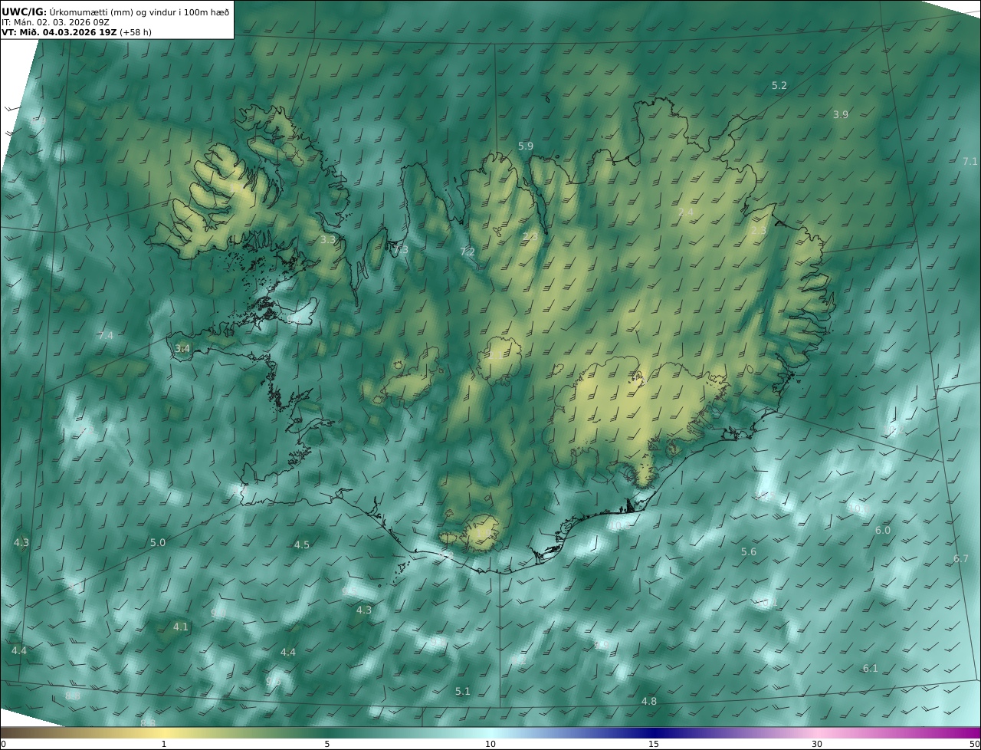This screenshot has height=750, width=981.
Task: Click the 4.5 value label
Action: tap(302, 545)
